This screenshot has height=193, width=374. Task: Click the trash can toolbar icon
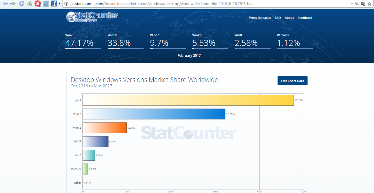point(46,4)
